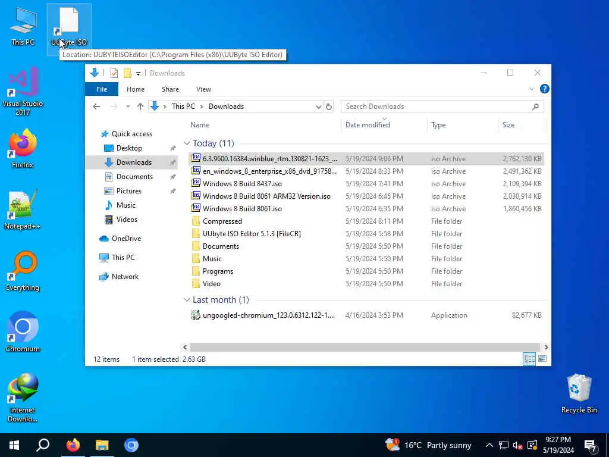Select Windows 8 Build 8061 ARM32 Version.iso

coord(266,196)
